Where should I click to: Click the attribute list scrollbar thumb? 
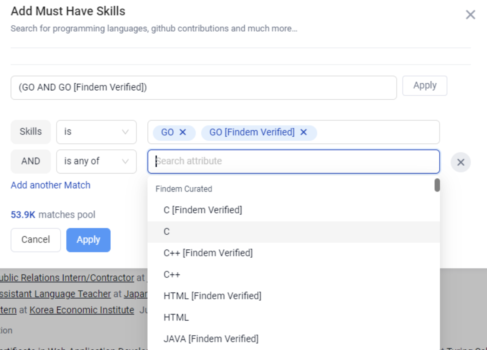[437, 185]
